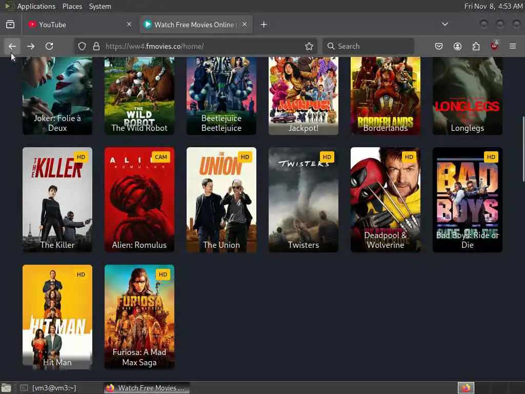
Task: Open the Places menu
Action: click(72, 6)
